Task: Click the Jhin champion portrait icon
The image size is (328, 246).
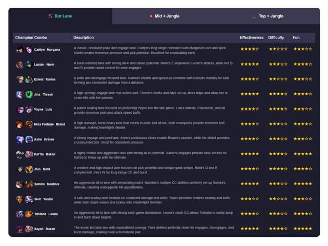Action: click(x=20, y=169)
